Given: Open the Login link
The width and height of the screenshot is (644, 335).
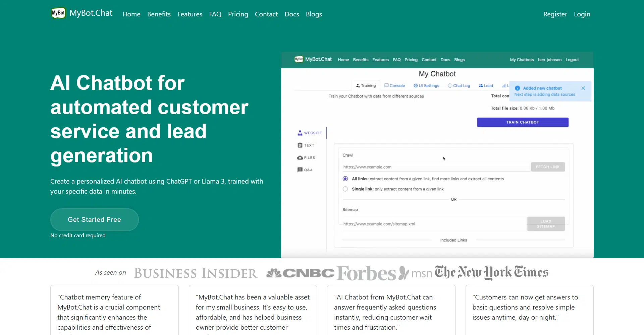Looking at the screenshot, I should (x=582, y=14).
